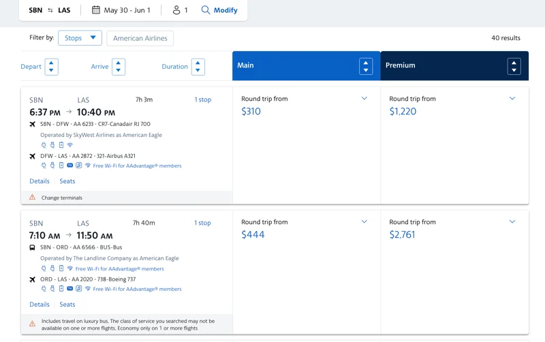The image size is (545, 342).
Task: Click the music entertainment icon for flight AA 2872
Action: click(79, 166)
